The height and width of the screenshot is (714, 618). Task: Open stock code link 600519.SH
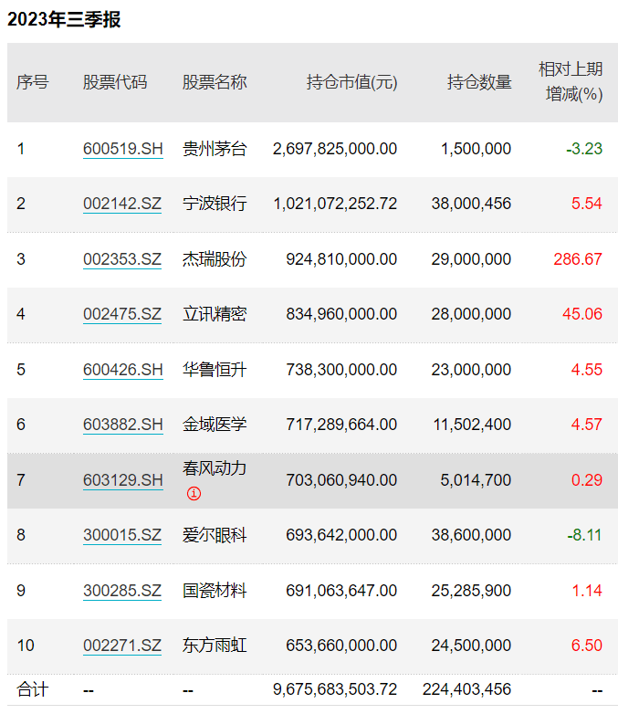pyautogui.click(x=122, y=149)
